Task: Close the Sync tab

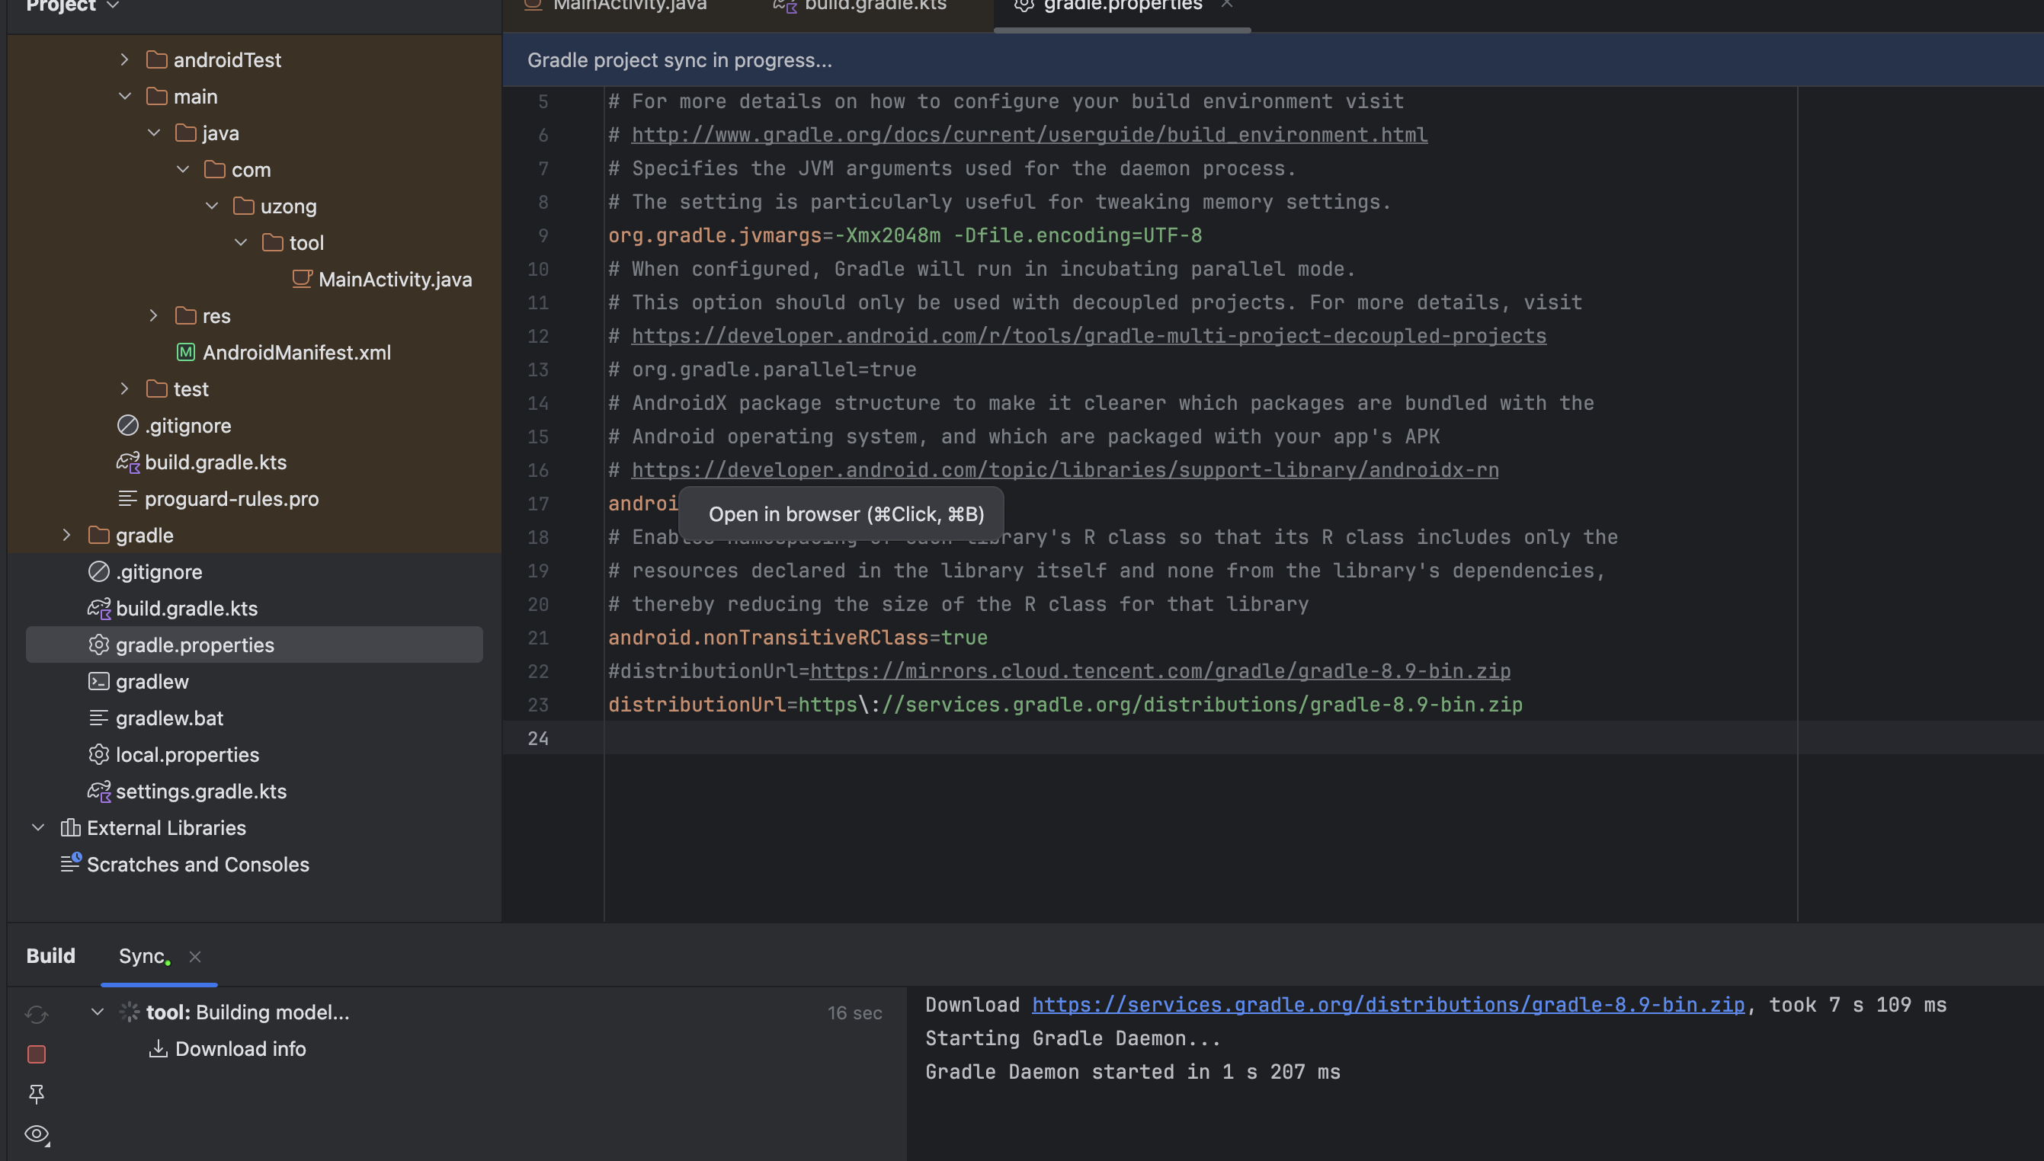Action: pos(194,956)
